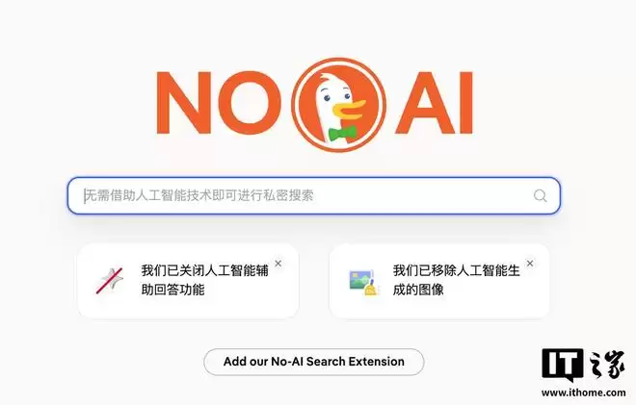Click the duck's orange beak
Viewport: 636px width, 405px height.
click(349, 109)
